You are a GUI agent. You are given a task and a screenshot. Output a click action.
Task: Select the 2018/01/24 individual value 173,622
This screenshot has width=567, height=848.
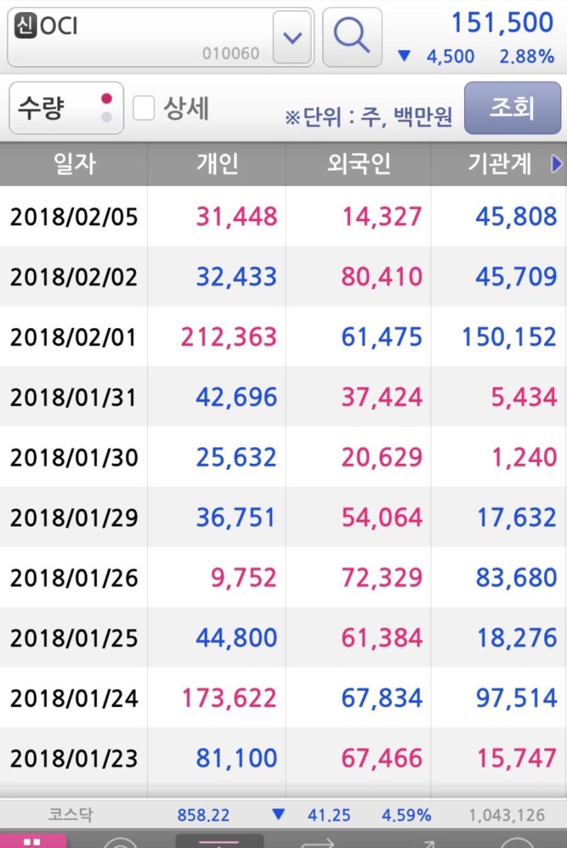pos(228,699)
